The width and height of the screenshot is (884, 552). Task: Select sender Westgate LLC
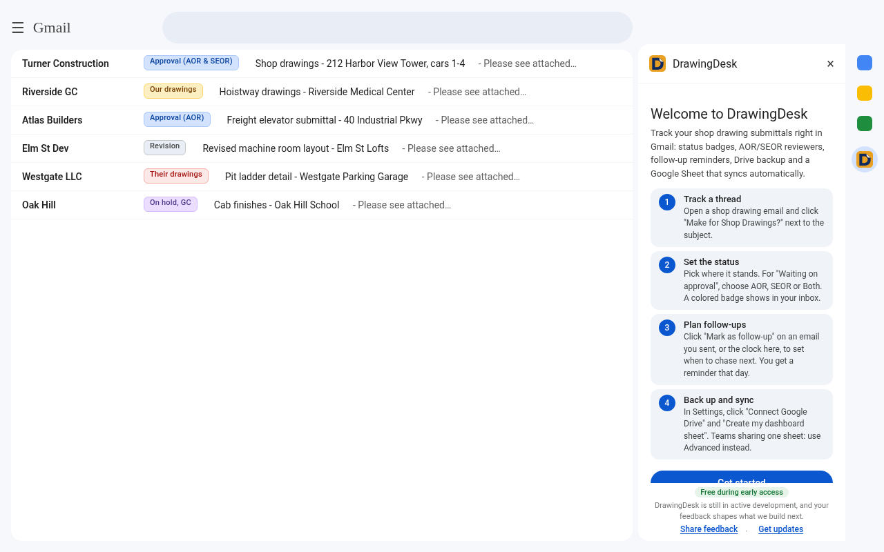[52, 177]
